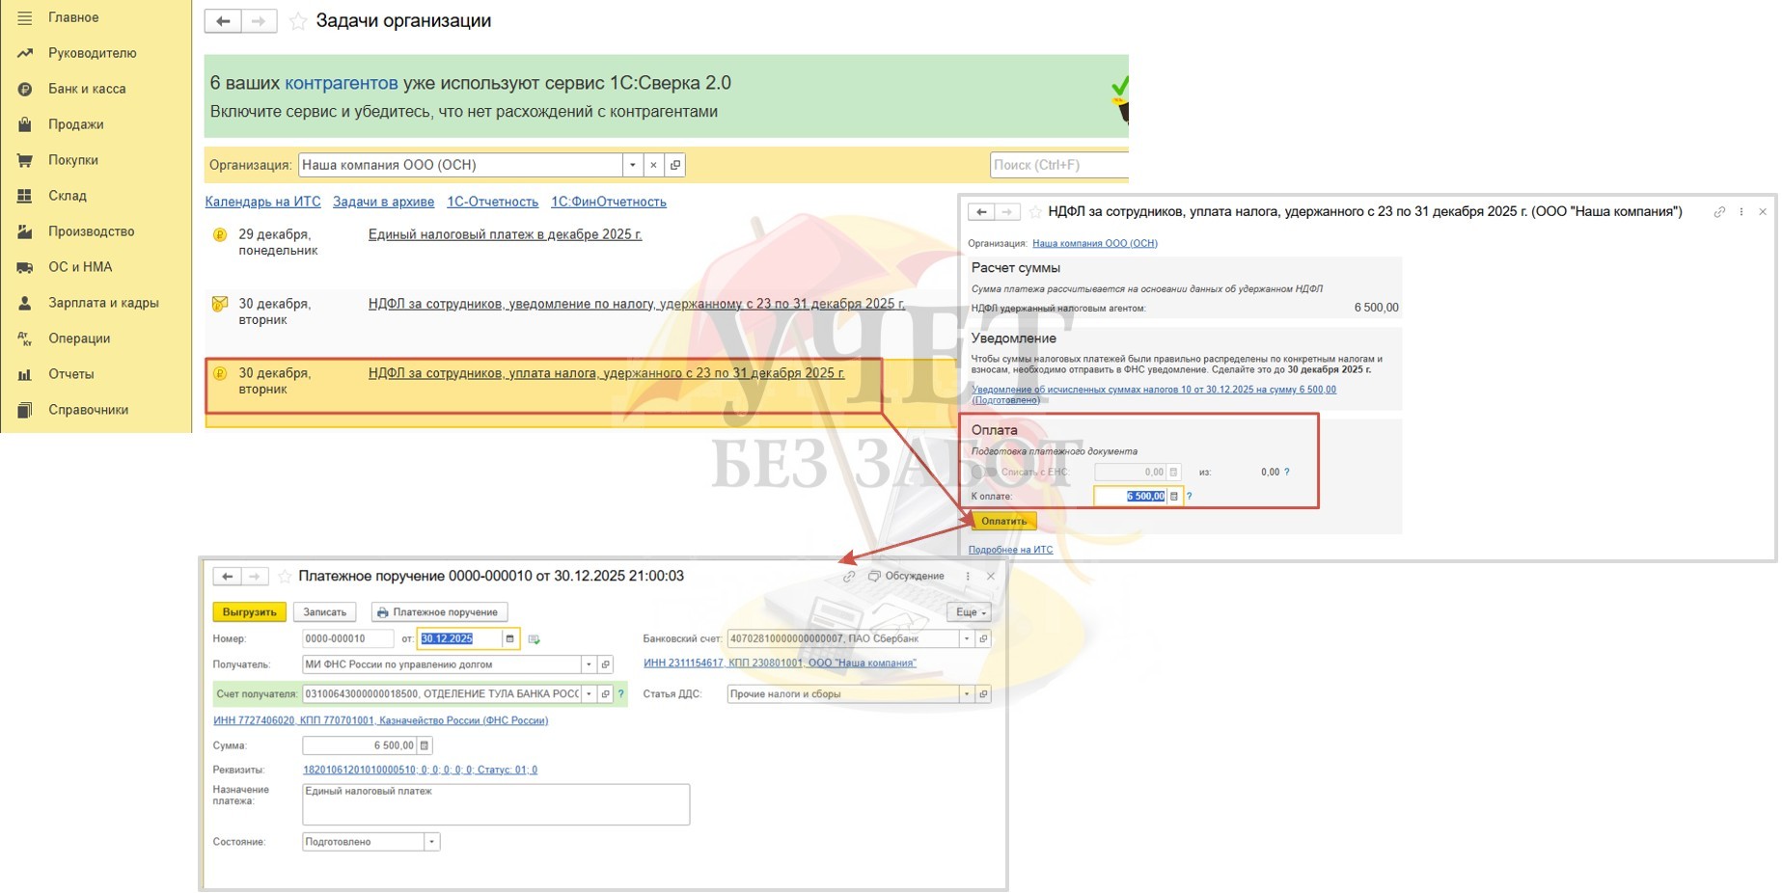Click the Производство factory icon
The height and width of the screenshot is (893, 1782).
[x=25, y=231]
